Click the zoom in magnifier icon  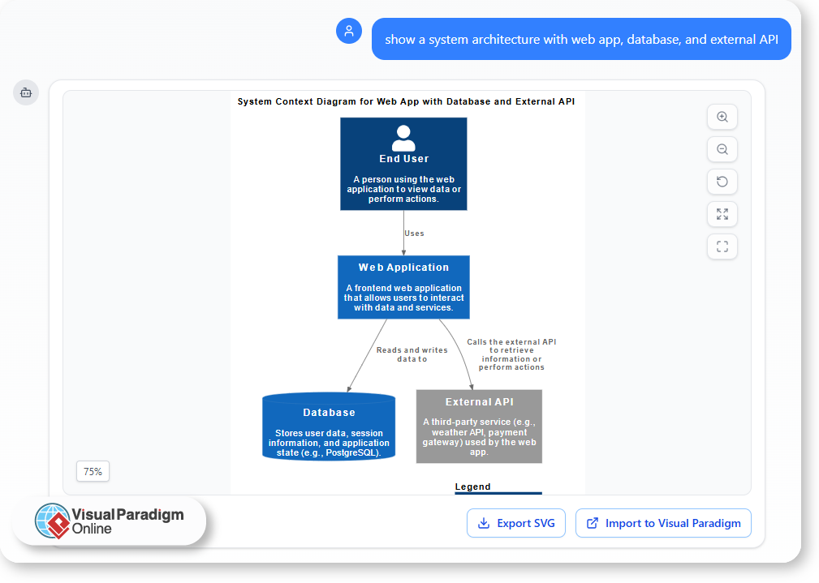click(722, 117)
